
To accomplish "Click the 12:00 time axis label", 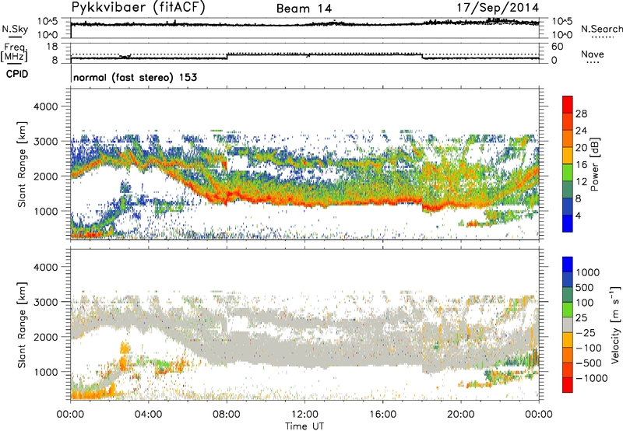I will (x=304, y=415).
